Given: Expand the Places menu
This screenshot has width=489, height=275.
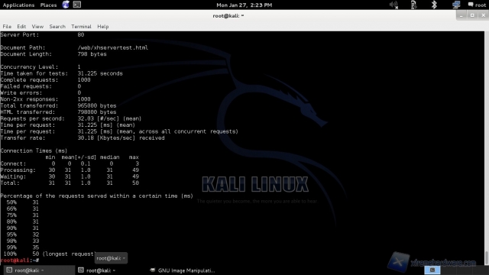Looking at the screenshot, I should (48, 5).
